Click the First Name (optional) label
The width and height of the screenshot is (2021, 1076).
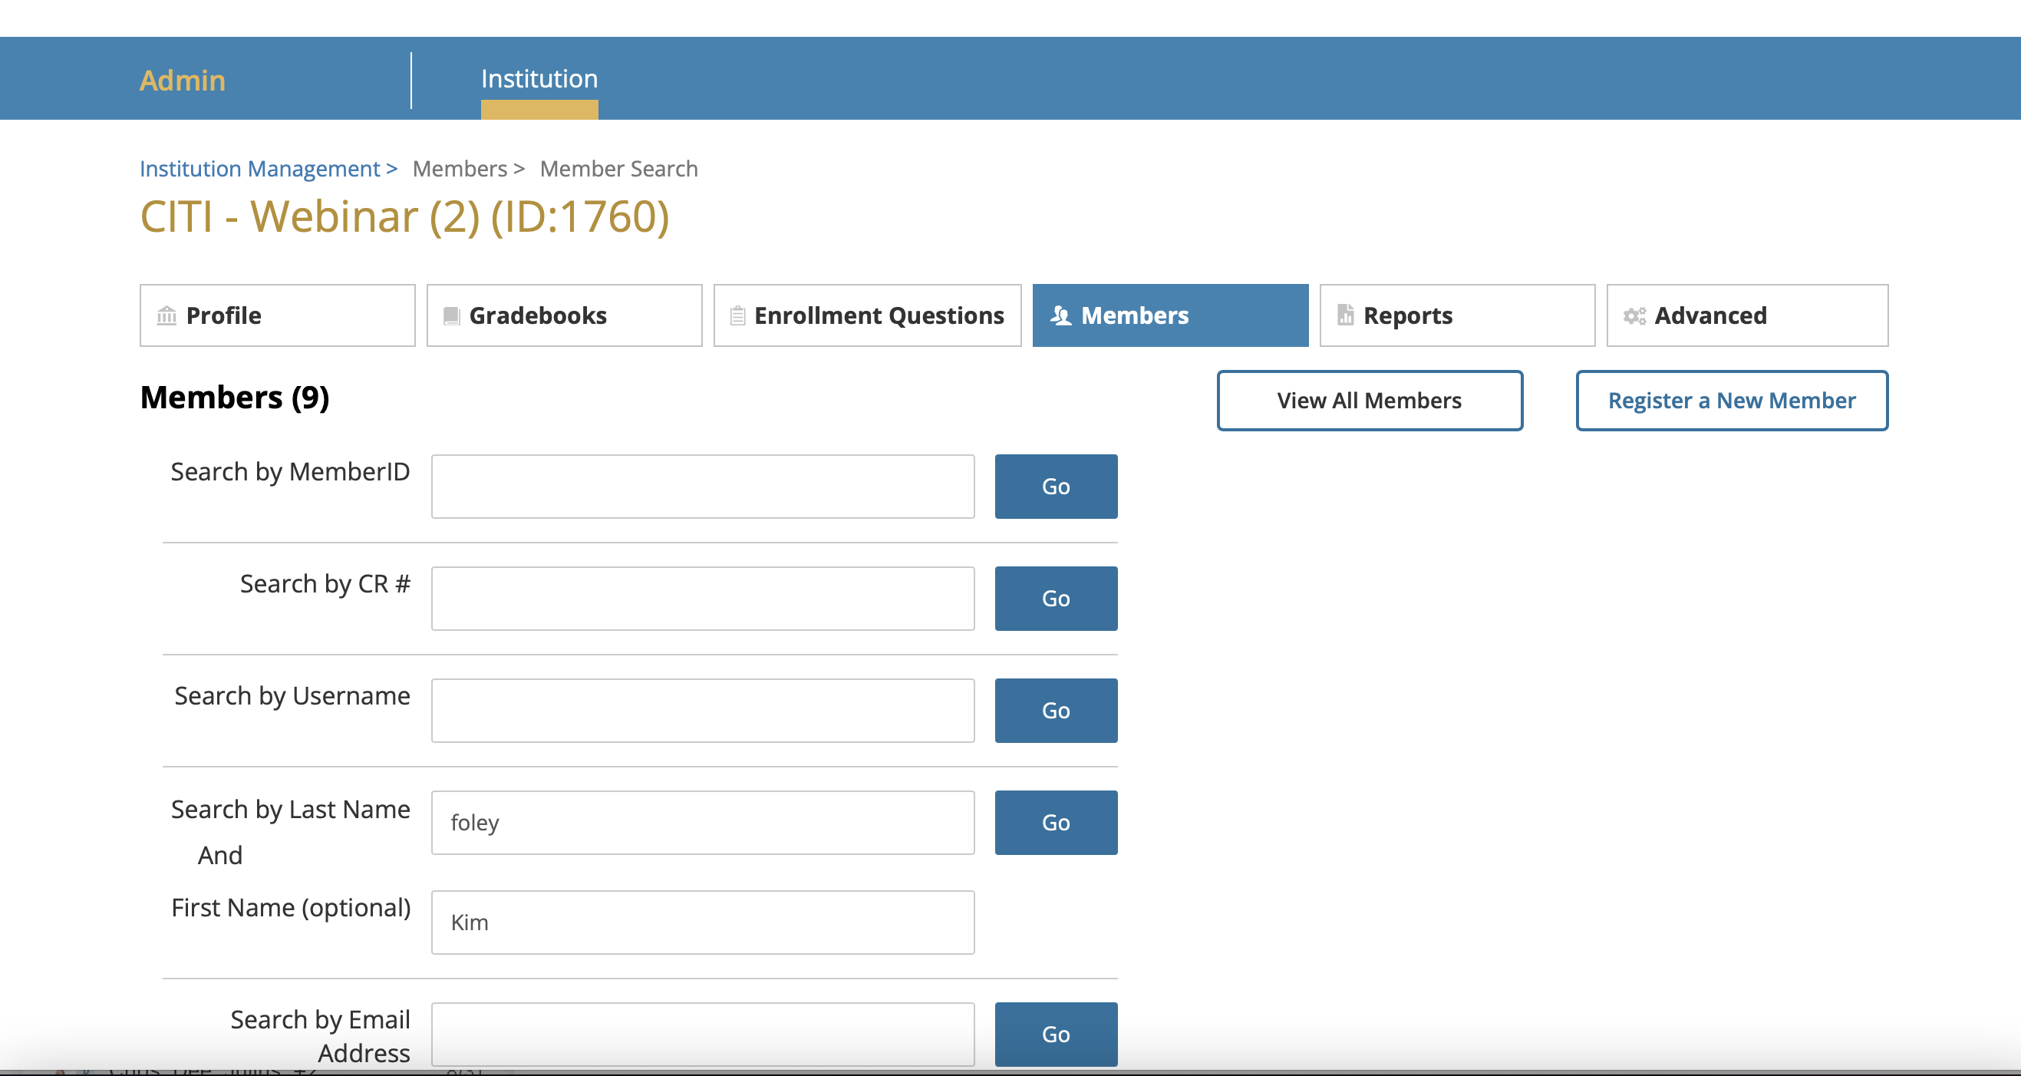pos(291,908)
